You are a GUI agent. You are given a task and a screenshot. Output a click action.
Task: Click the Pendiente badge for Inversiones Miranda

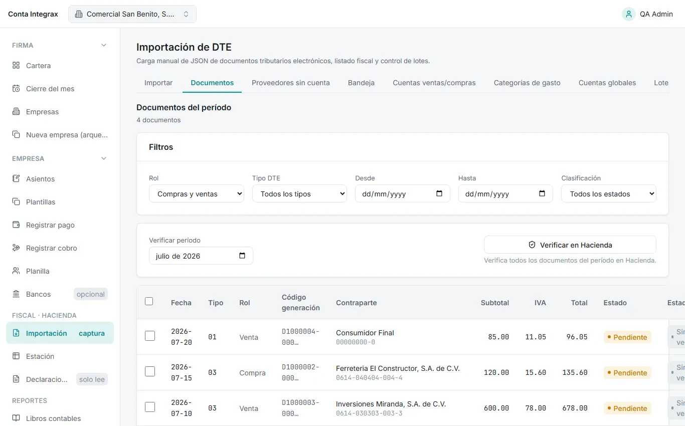click(x=627, y=408)
